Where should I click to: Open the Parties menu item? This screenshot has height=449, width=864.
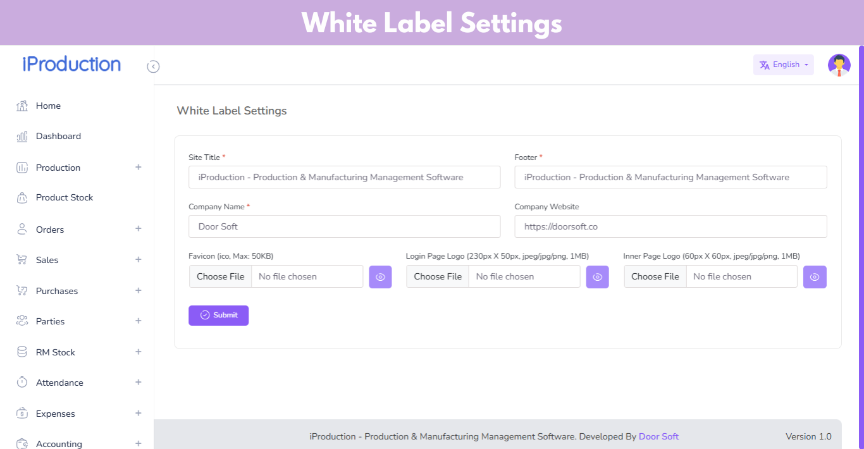(51, 321)
